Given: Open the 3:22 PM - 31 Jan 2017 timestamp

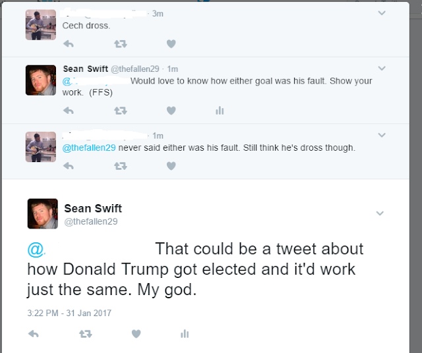Looking at the screenshot, I should 69,313.
